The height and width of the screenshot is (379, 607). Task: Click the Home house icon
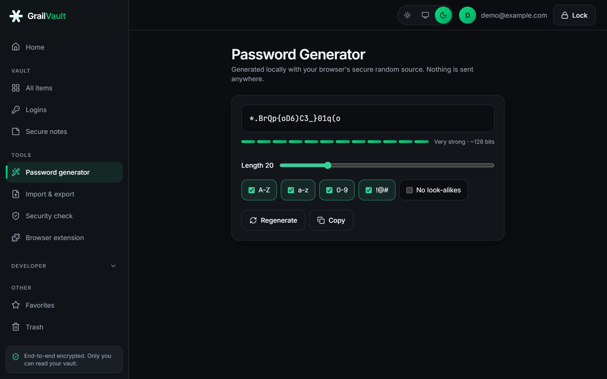point(16,47)
